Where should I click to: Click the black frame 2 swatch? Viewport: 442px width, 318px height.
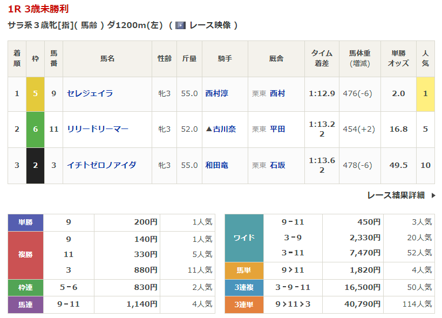click(x=35, y=165)
